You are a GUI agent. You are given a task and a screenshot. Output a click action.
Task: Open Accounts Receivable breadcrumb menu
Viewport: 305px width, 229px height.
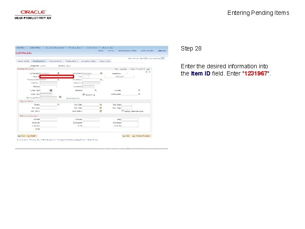point(55,47)
